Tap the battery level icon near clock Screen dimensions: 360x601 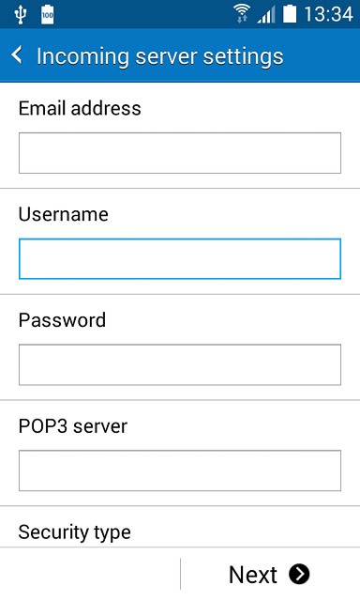click(x=290, y=14)
